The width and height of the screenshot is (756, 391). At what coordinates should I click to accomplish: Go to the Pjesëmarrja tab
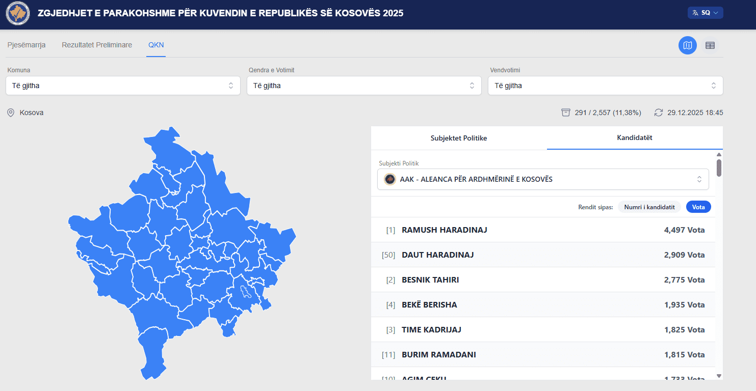coord(27,45)
